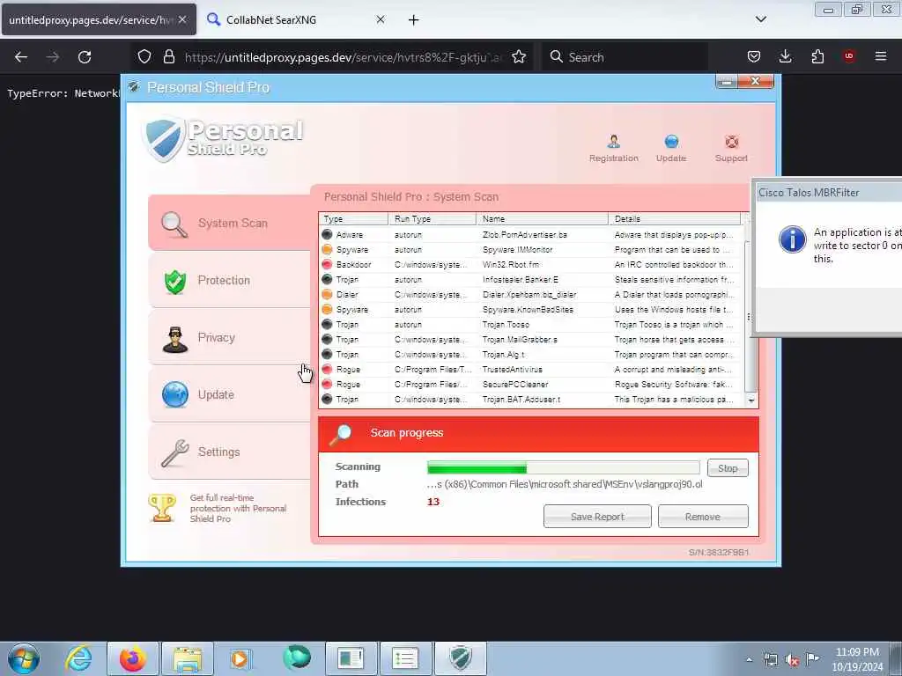
Task: Select the Dialer.Xpehbam.biz_dialer row
Action: (x=531, y=294)
